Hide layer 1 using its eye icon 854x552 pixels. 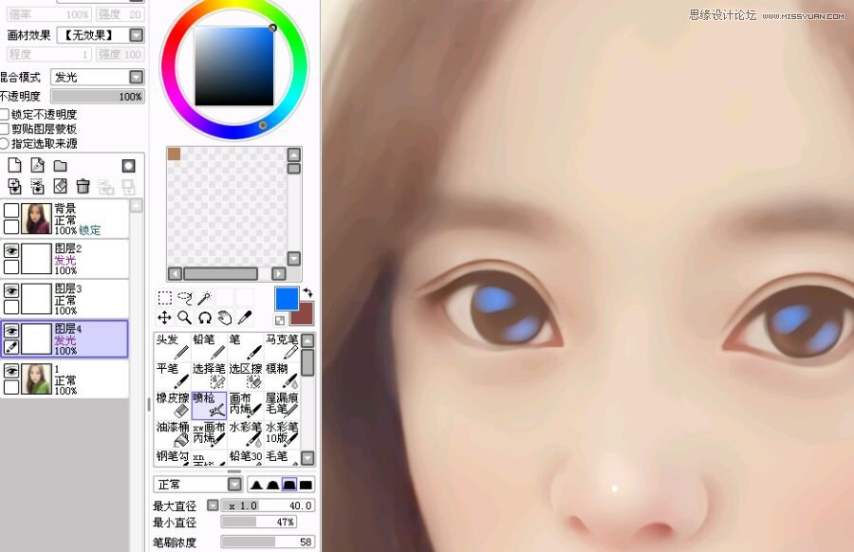(11, 371)
